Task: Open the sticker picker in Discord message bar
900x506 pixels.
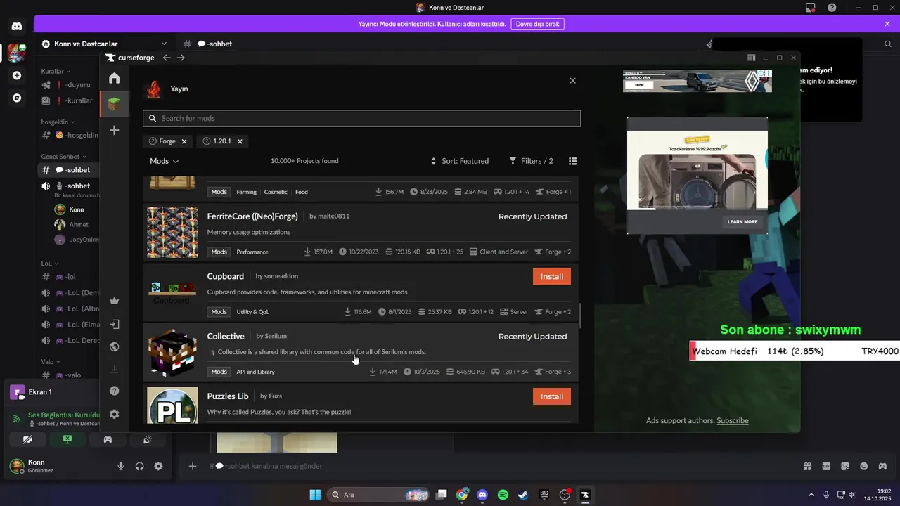Action: point(845,466)
